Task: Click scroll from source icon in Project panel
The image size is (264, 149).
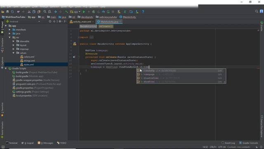Action: [50, 22]
